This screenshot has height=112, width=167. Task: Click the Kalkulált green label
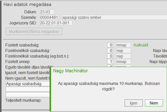click(141, 45)
